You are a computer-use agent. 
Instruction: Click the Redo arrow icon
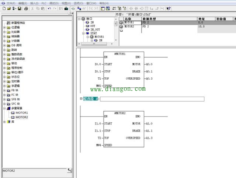tap(55, 8)
